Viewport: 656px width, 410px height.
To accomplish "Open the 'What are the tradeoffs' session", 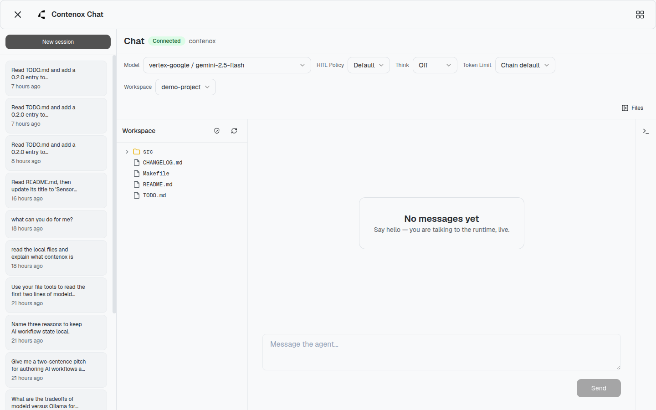I will [x=56, y=400].
